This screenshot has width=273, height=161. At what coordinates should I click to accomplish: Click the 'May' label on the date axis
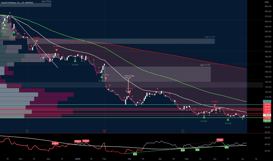pyautogui.click(x=187, y=159)
